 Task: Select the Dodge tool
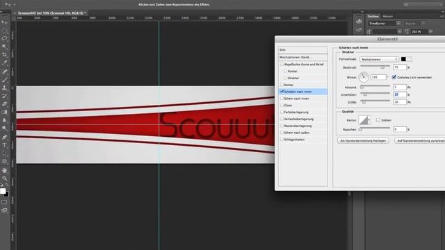5,128
